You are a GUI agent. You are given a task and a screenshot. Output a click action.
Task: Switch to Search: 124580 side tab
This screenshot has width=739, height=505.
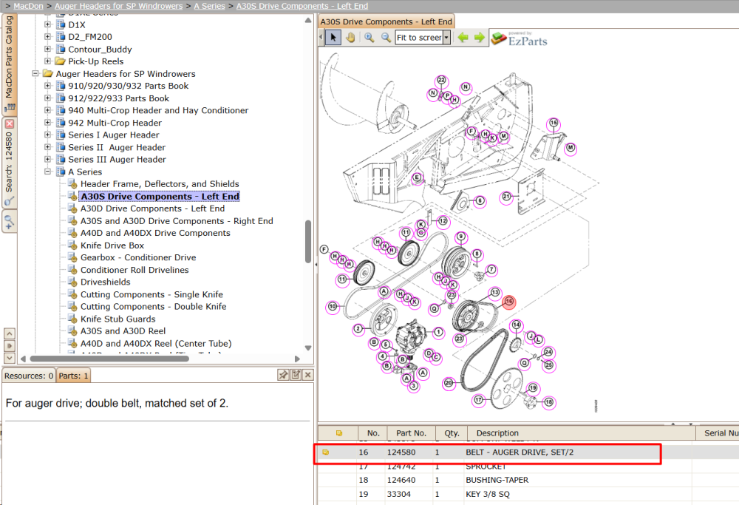(x=10, y=163)
